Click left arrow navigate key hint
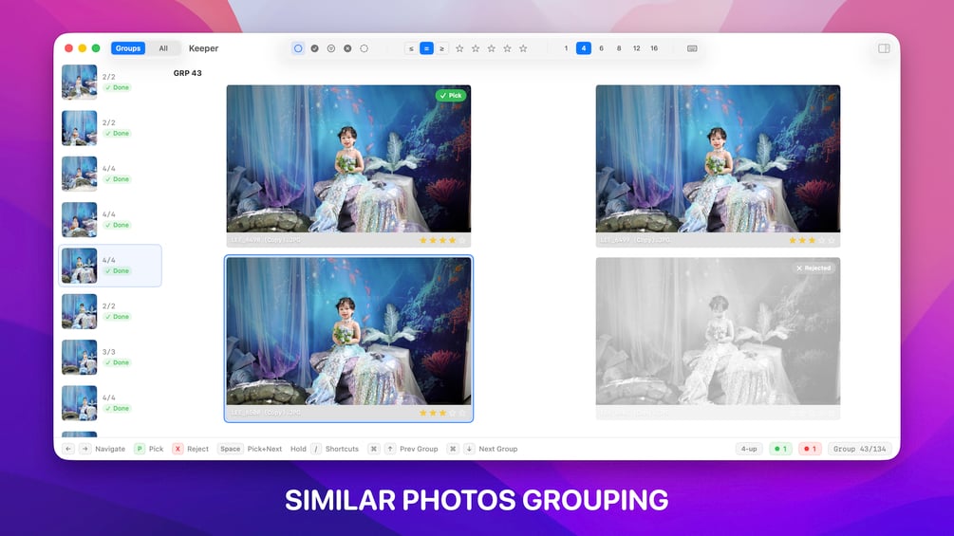The height and width of the screenshot is (536, 954). (x=68, y=449)
